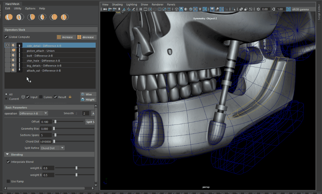Image resolution: width=322 pixels, height=194 pixels.
Task: Toggle the shadows icon
Action: [204, 9]
